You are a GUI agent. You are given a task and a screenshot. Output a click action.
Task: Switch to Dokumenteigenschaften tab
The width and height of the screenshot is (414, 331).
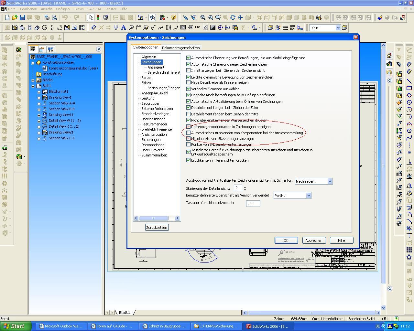pos(181,48)
